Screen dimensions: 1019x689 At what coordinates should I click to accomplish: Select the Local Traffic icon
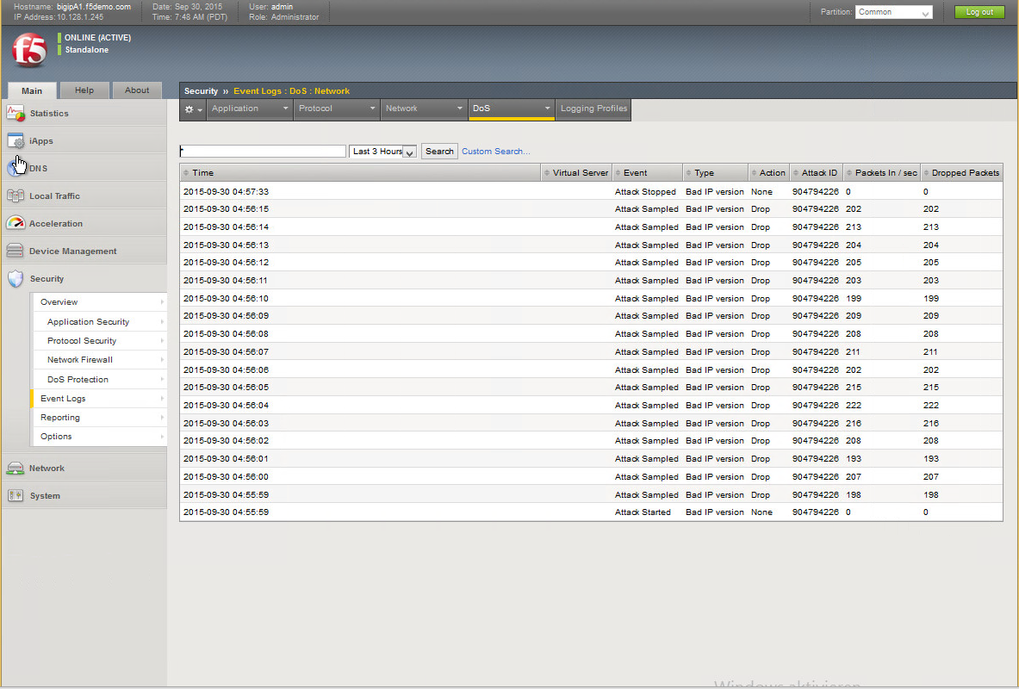point(16,196)
